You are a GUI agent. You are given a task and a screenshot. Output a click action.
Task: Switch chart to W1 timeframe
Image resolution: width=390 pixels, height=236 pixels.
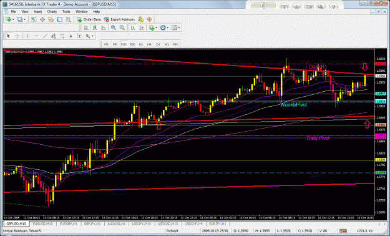pos(167,44)
